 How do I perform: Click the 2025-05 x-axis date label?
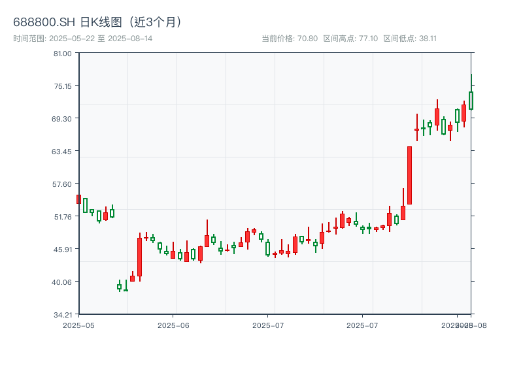click(78, 325)
